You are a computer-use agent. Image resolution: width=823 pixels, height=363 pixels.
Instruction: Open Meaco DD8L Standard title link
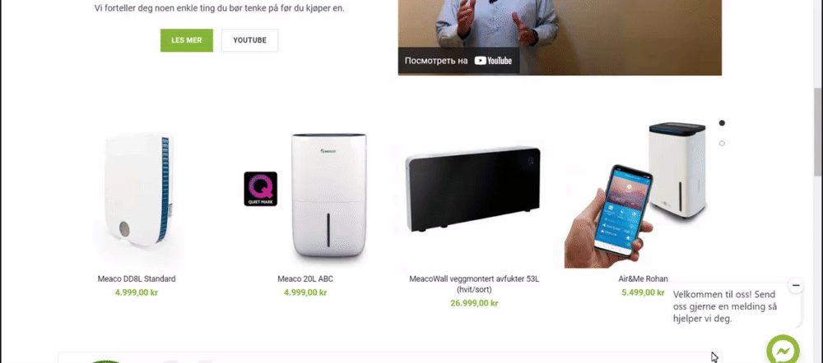pyautogui.click(x=137, y=278)
